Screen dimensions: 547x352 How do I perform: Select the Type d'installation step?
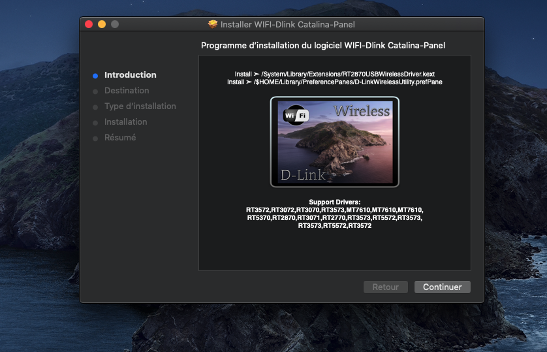pyautogui.click(x=140, y=106)
